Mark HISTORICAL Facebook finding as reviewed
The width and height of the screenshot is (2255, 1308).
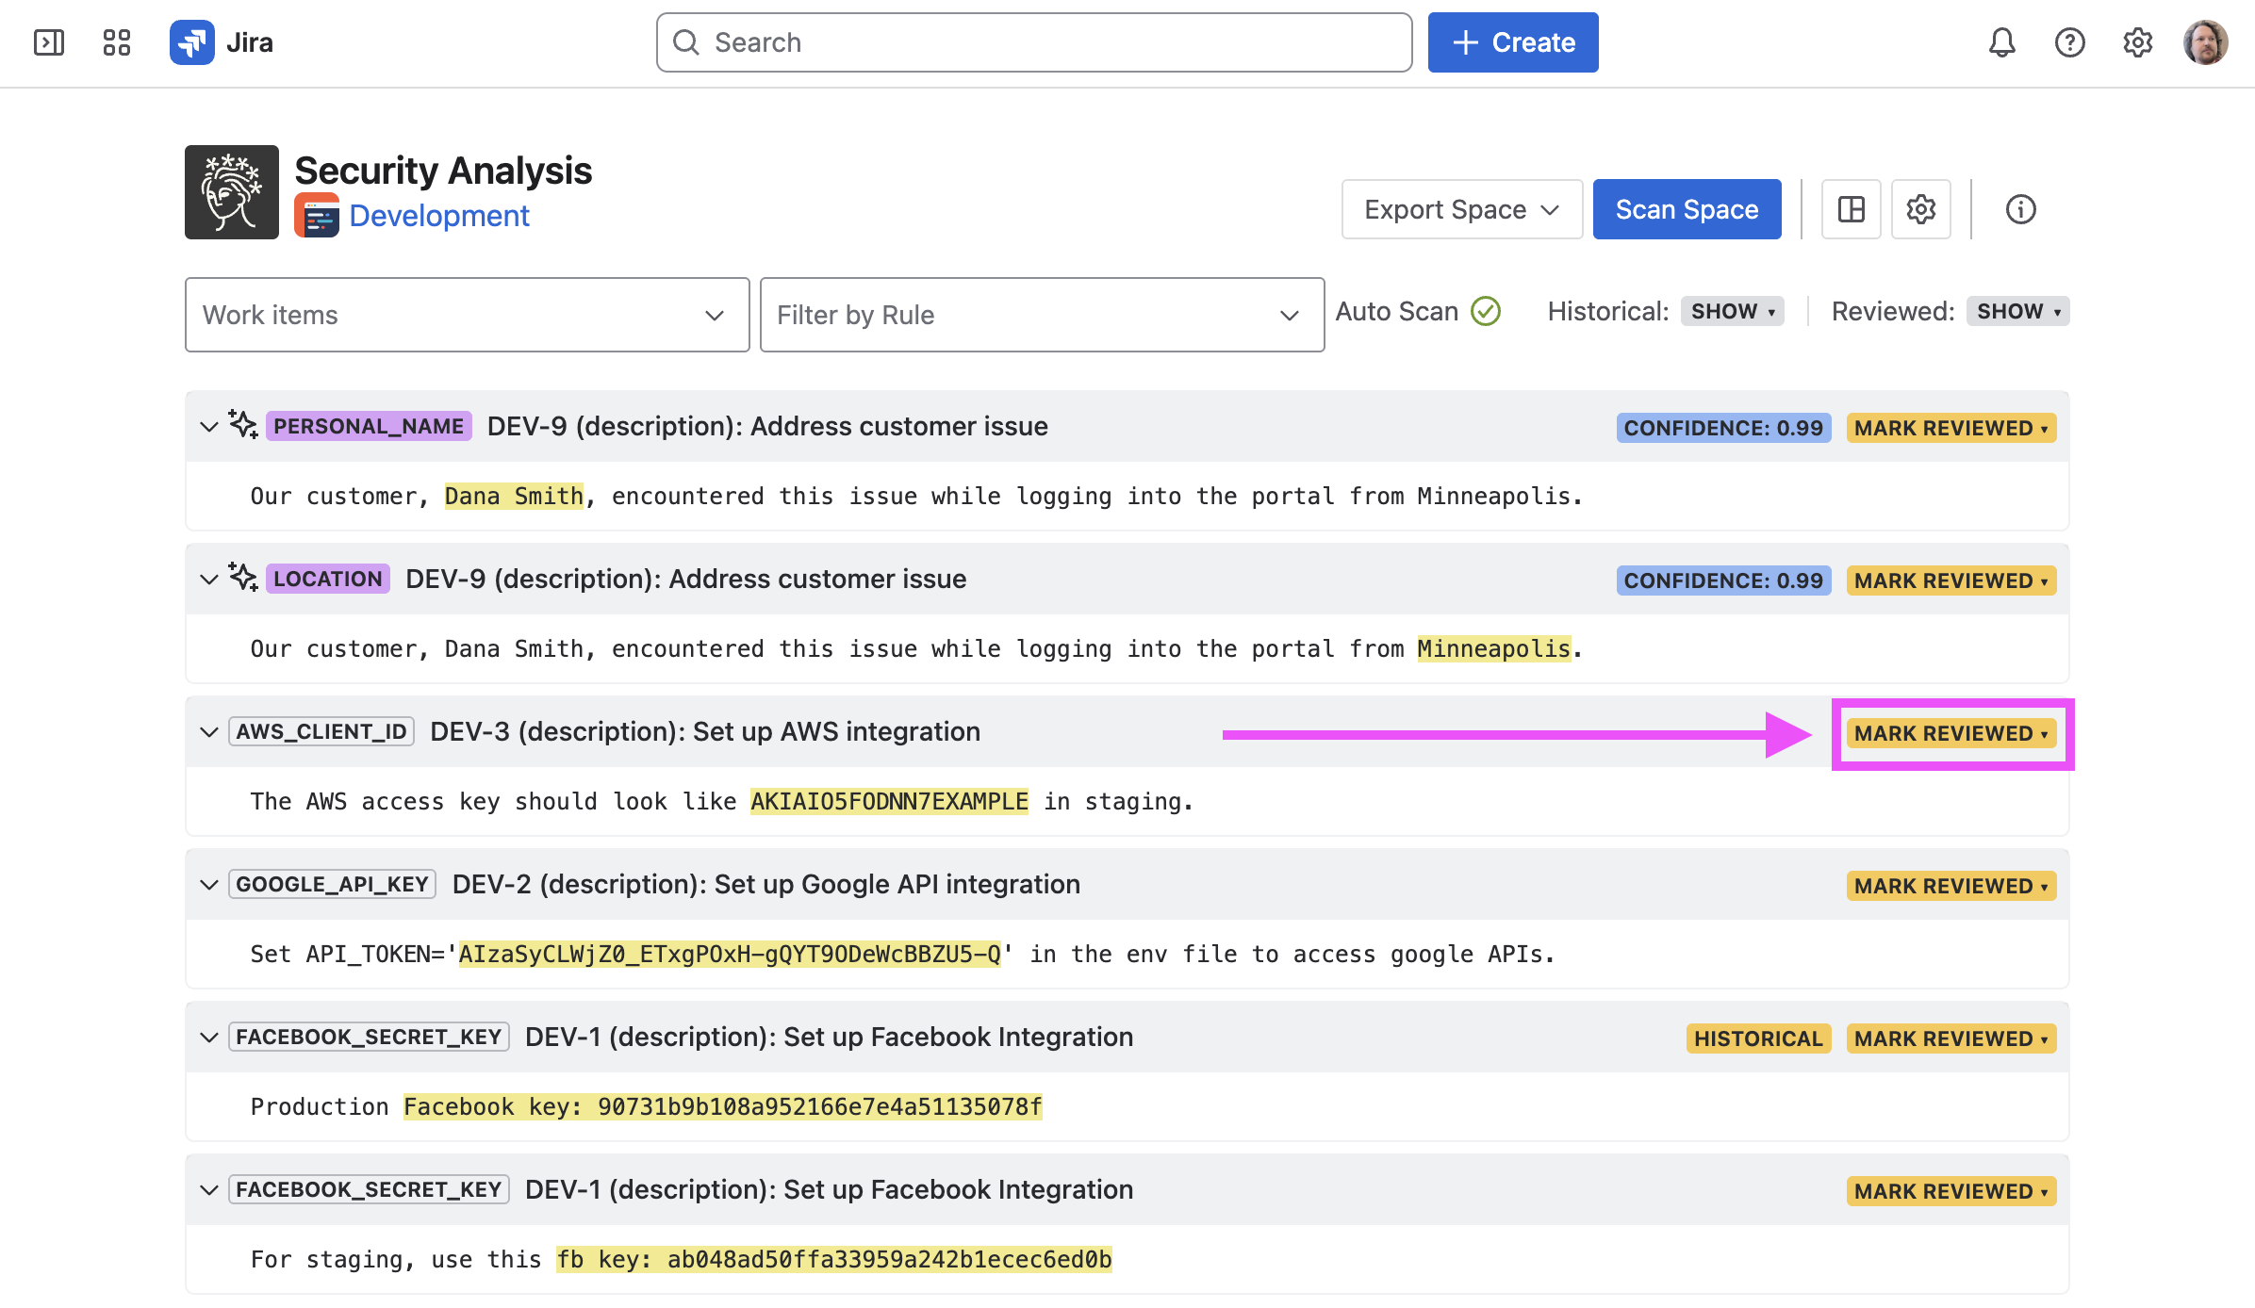coord(1951,1038)
